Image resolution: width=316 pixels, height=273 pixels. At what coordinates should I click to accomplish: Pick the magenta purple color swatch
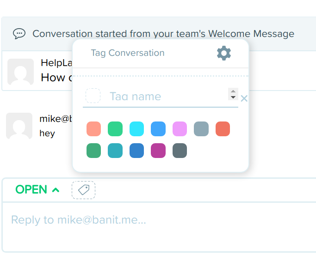click(158, 151)
